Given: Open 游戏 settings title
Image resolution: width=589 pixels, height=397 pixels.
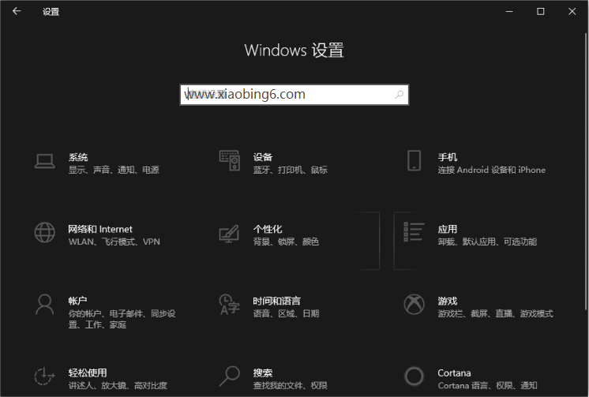Looking at the screenshot, I should point(448,301).
